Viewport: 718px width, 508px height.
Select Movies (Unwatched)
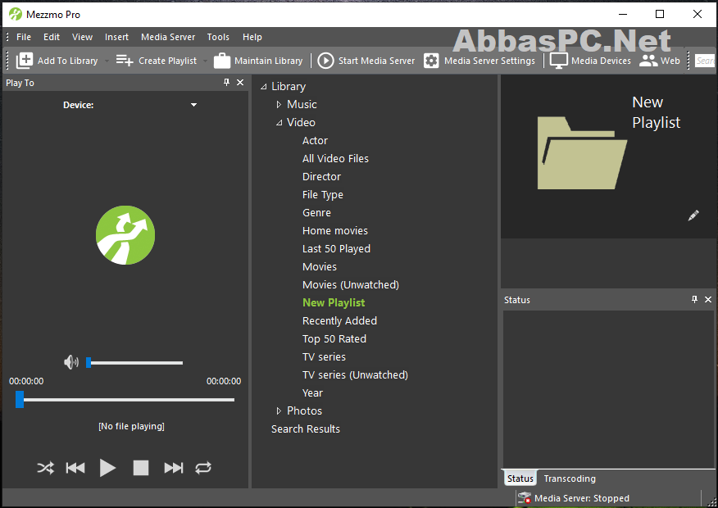[350, 284]
